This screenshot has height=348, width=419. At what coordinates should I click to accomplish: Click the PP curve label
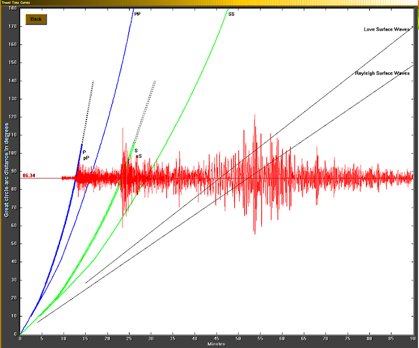[137, 14]
